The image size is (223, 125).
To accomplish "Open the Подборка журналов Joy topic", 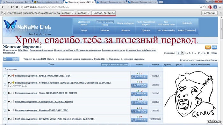I will (55, 119).
